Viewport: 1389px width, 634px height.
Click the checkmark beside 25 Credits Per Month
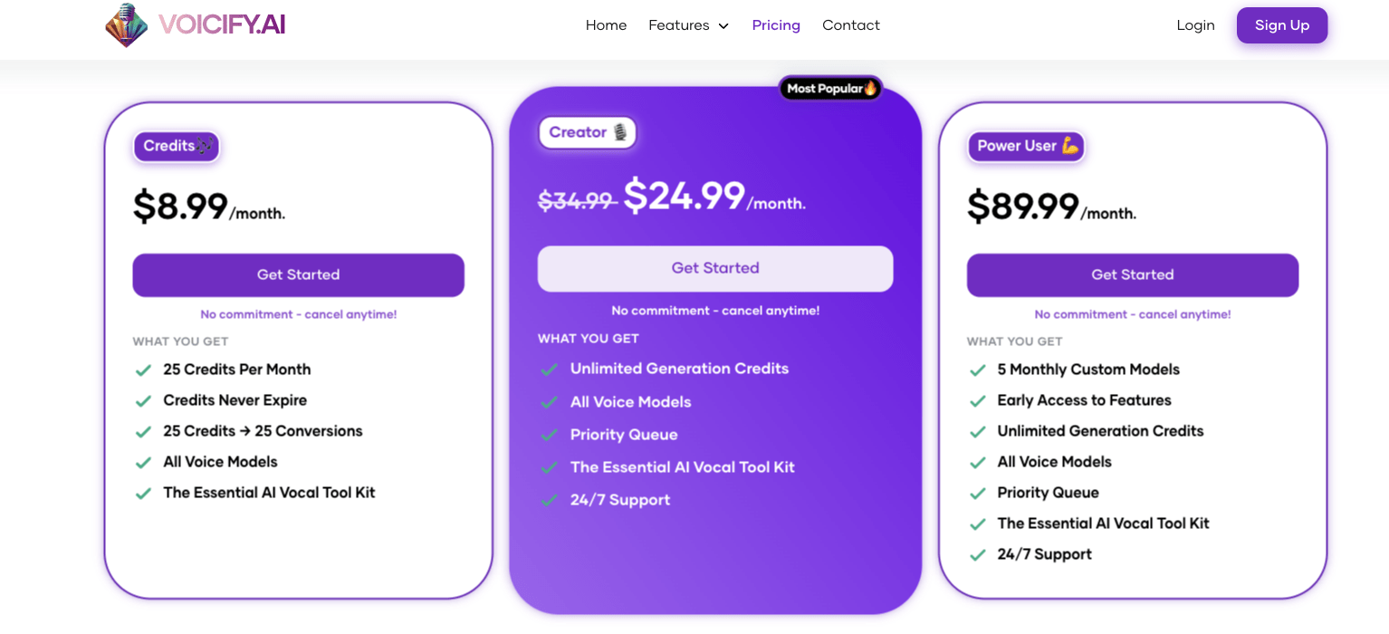(x=143, y=370)
